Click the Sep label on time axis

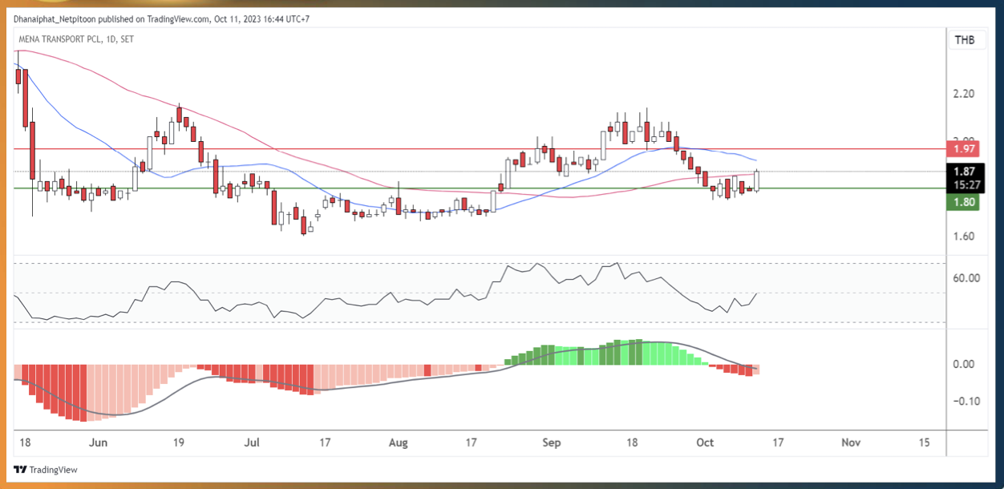pos(551,443)
